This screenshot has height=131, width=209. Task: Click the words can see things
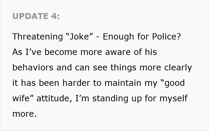tap(106, 68)
